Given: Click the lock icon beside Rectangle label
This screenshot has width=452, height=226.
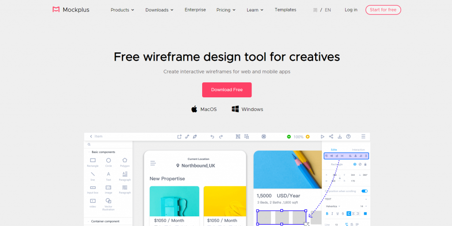Looking at the screenshot, I should [365, 164].
